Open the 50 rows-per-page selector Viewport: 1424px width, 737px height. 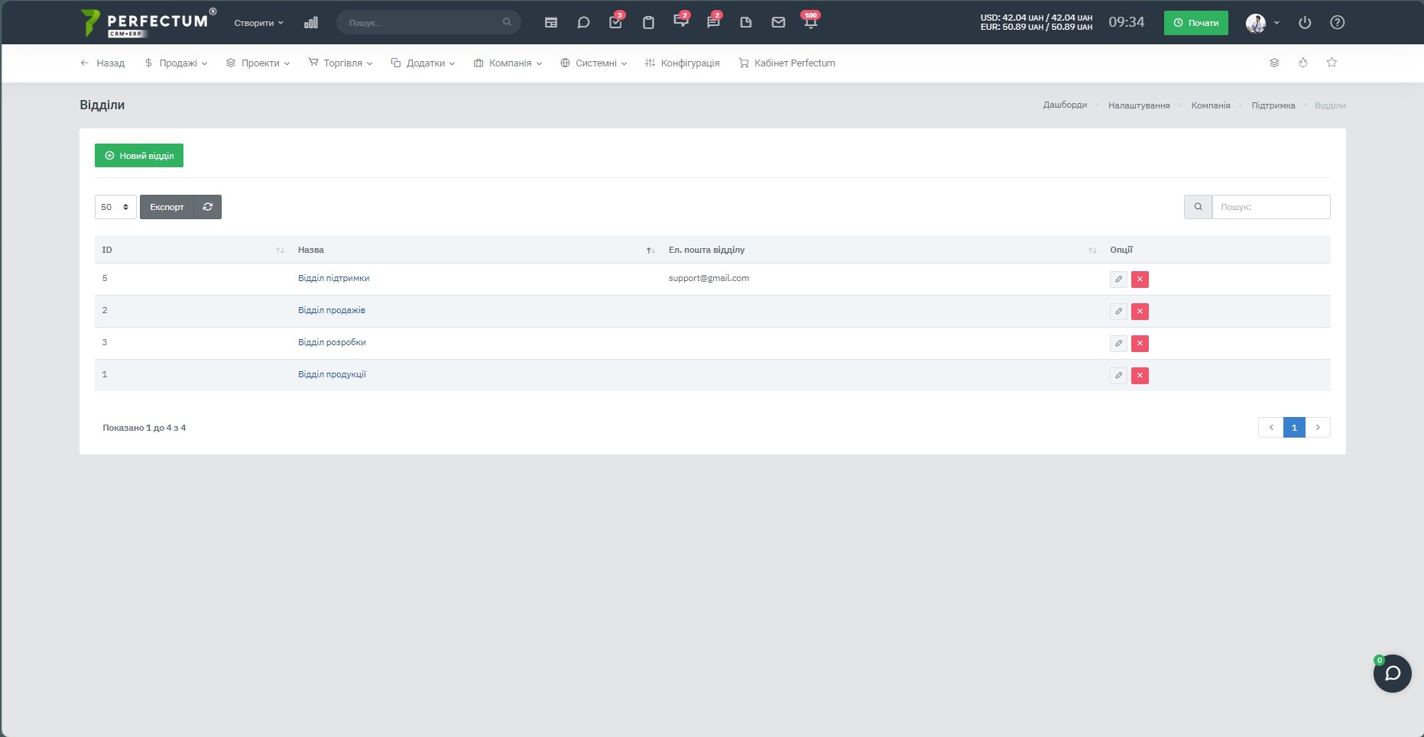[x=115, y=207]
